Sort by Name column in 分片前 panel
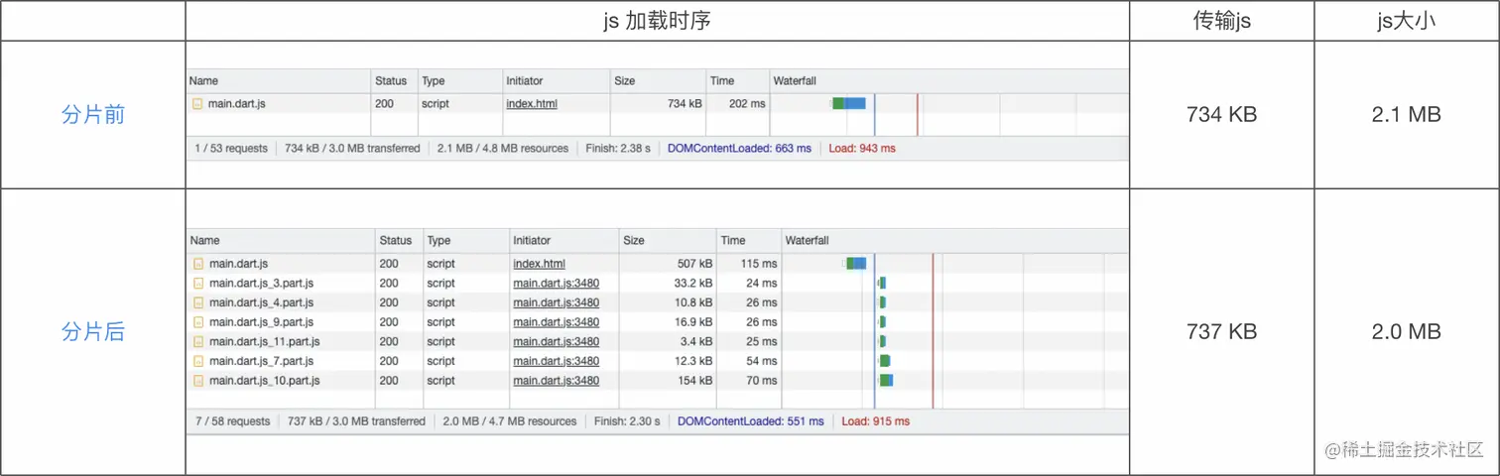The image size is (1500, 476). [x=278, y=80]
